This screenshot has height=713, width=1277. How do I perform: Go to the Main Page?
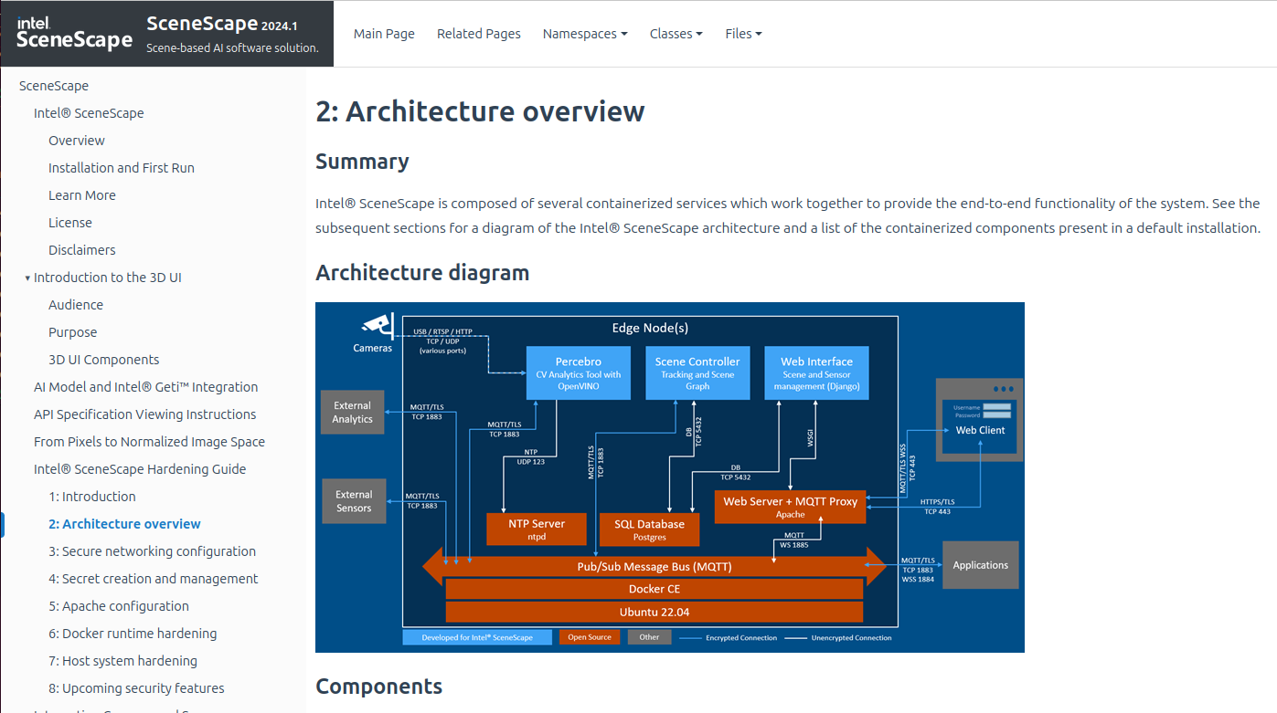pyautogui.click(x=384, y=34)
